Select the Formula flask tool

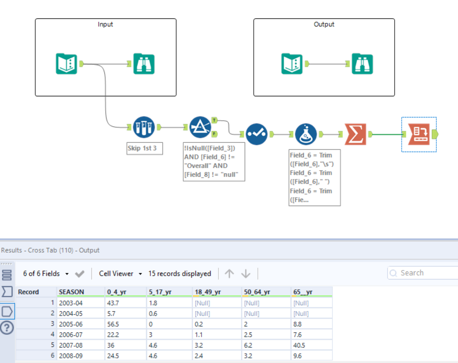click(306, 134)
